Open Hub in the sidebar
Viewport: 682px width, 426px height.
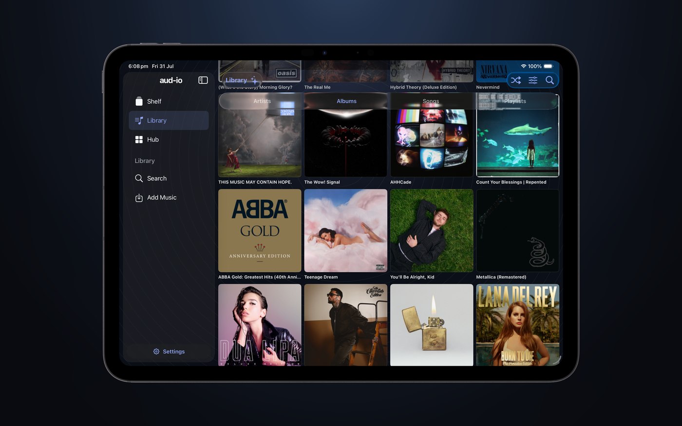coord(169,140)
